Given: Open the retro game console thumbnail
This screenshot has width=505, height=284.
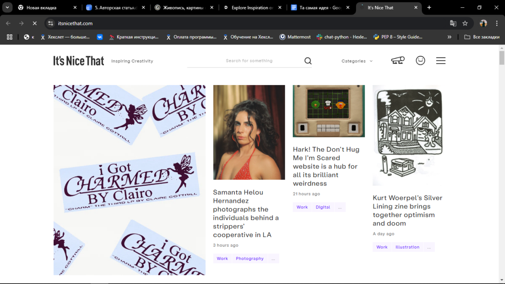Looking at the screenshot, I should click(329, 111).
